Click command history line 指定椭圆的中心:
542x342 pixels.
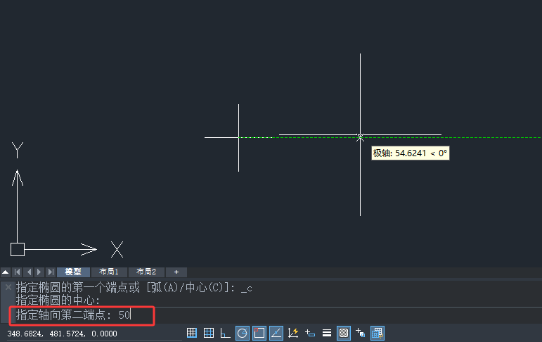tap(58, 300)
